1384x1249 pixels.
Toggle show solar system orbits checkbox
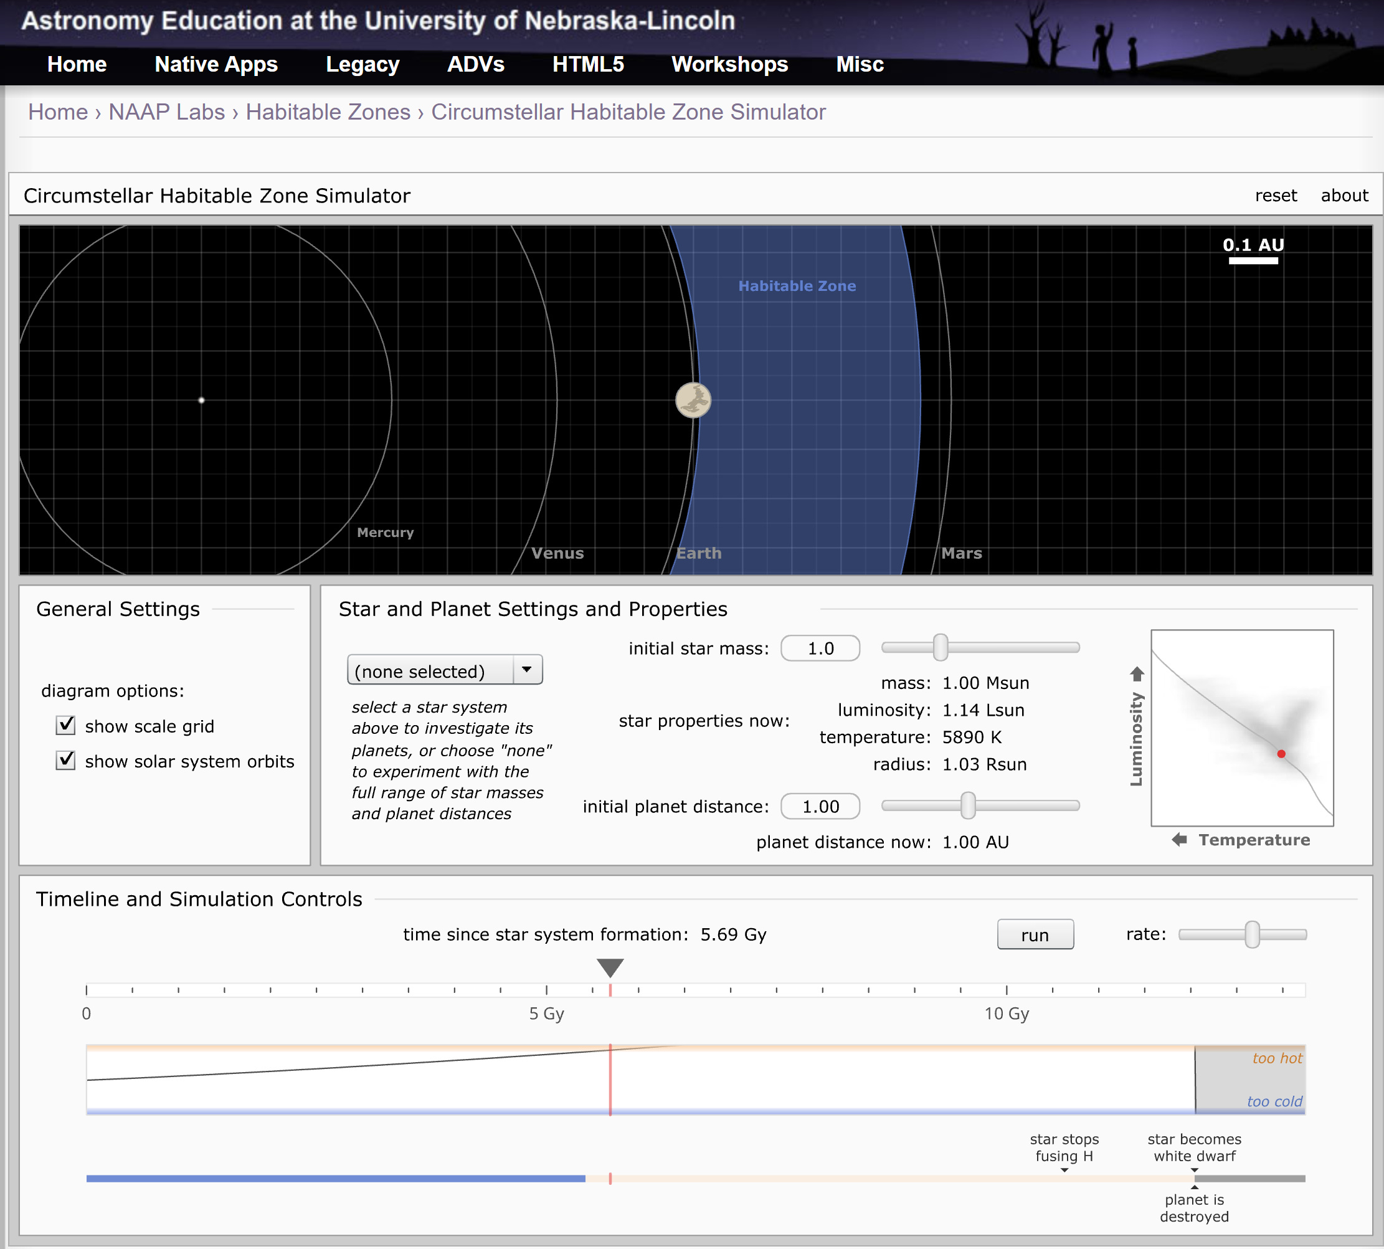click(66, 761)
